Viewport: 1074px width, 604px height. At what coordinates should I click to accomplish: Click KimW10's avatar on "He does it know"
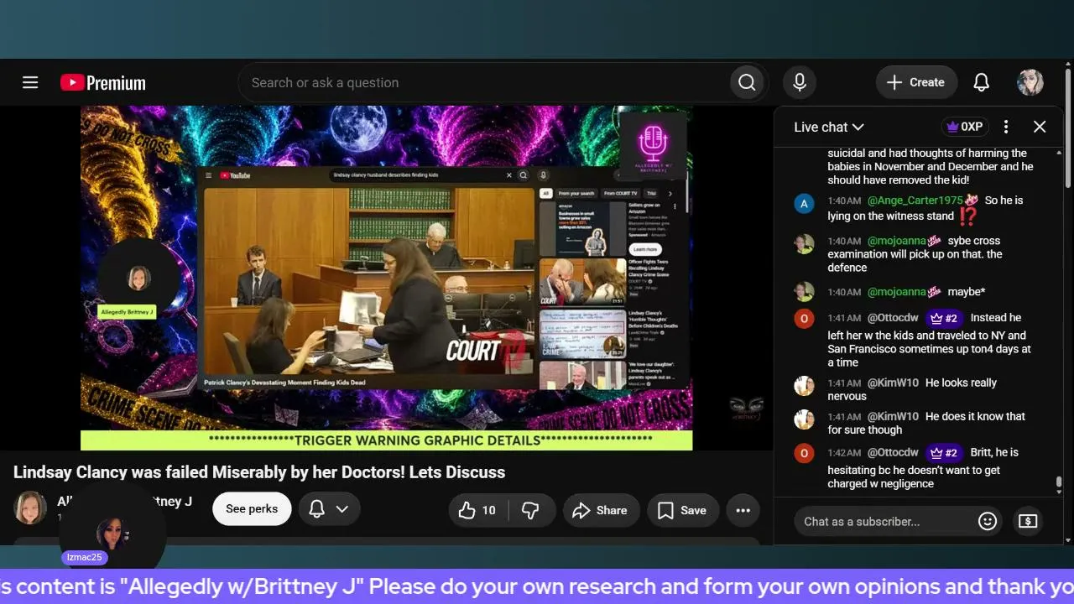[x=804, y=419]
